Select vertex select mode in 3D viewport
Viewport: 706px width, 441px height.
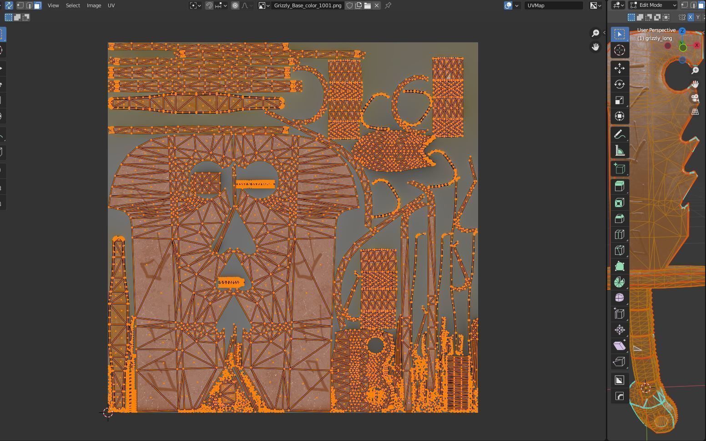685,5
